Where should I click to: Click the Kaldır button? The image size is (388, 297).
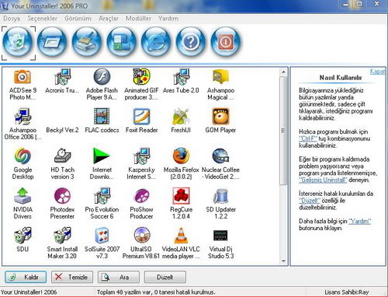pos(26,277)
